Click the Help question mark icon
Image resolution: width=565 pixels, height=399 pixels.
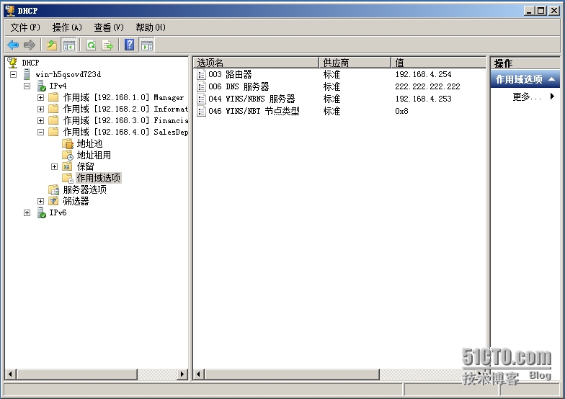(x=130, y=45)
